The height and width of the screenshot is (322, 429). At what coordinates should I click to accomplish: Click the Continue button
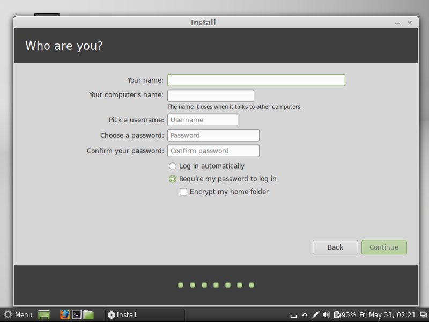point(384,247)
